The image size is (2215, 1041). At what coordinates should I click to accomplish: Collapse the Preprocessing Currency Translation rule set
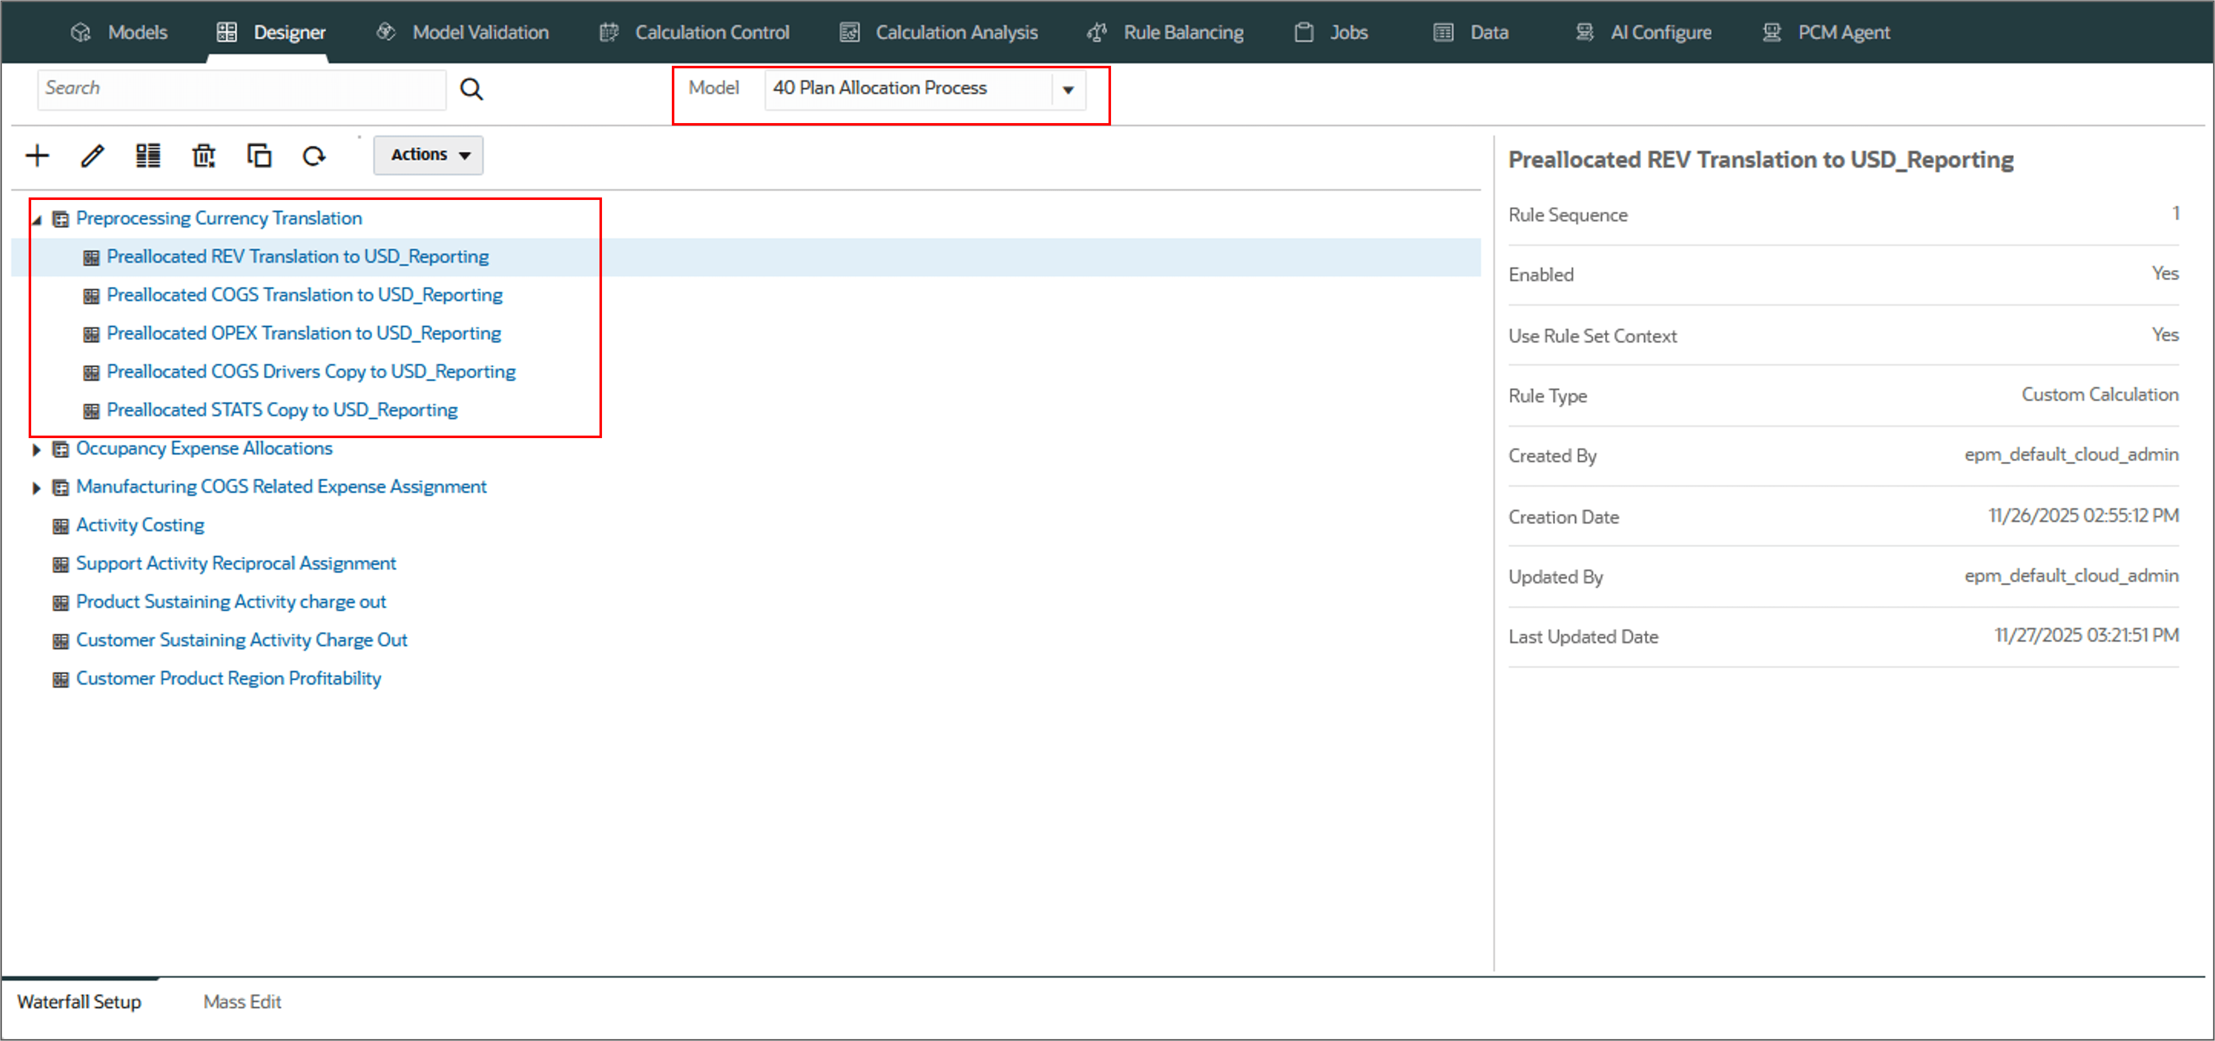click(36, 220)
